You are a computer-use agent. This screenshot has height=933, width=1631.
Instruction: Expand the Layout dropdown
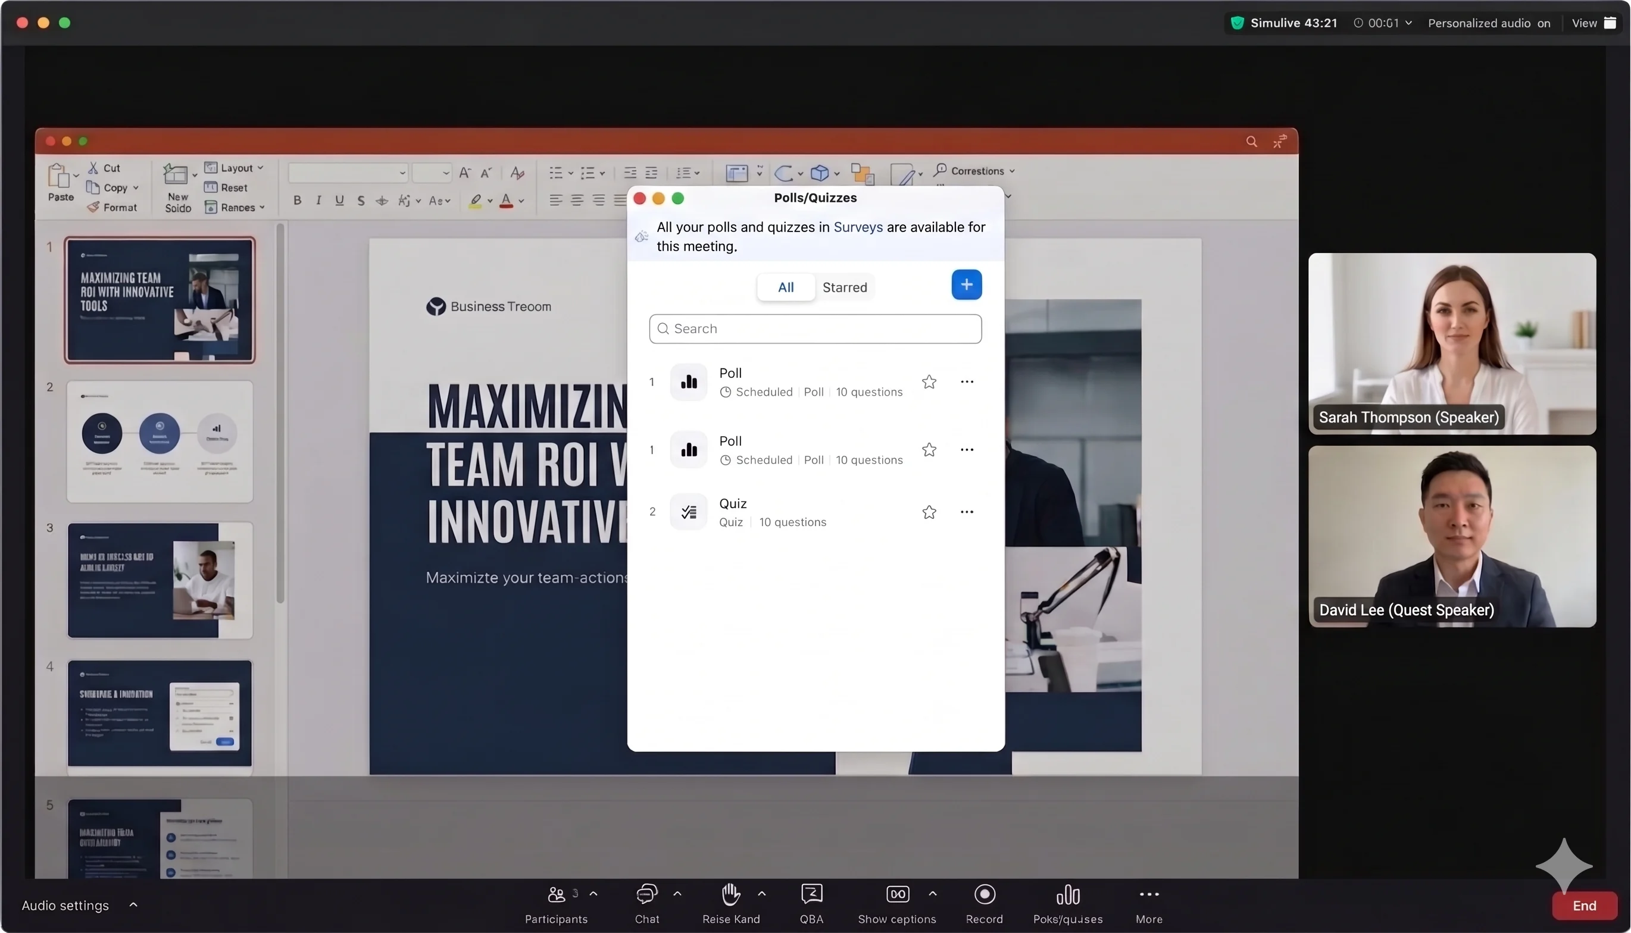(x=260, y=168)
